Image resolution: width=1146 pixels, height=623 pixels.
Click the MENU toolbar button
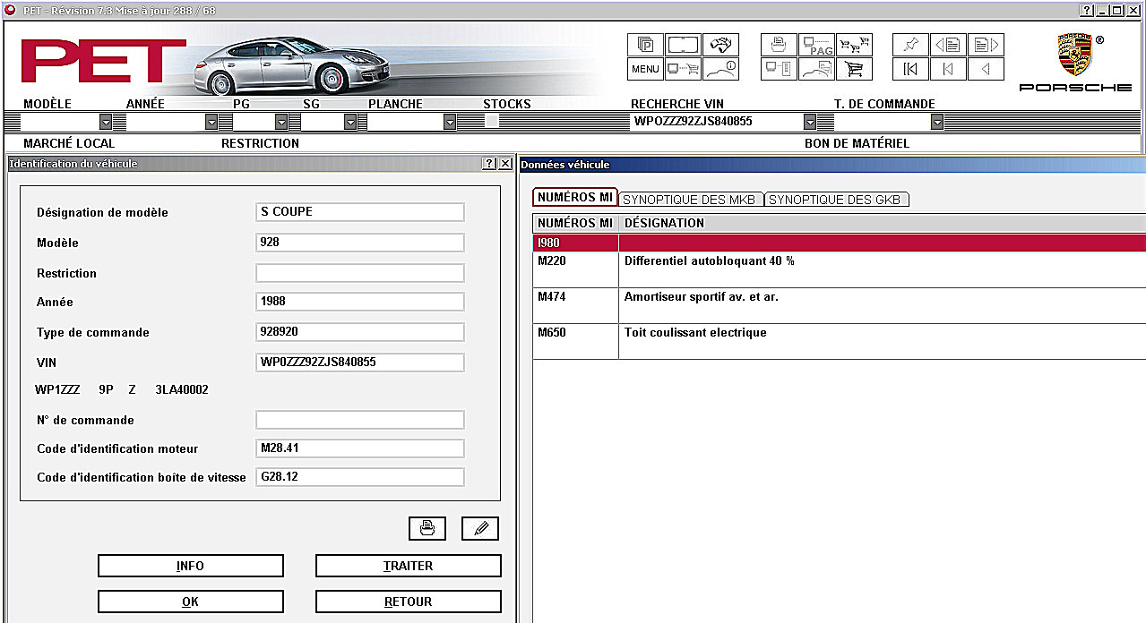click(x=645, y=69)
